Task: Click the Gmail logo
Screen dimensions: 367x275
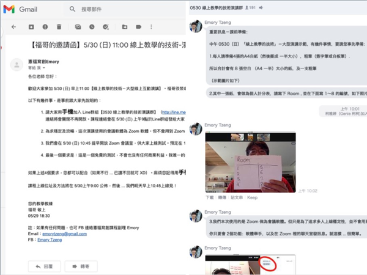Action: [20, 9]
